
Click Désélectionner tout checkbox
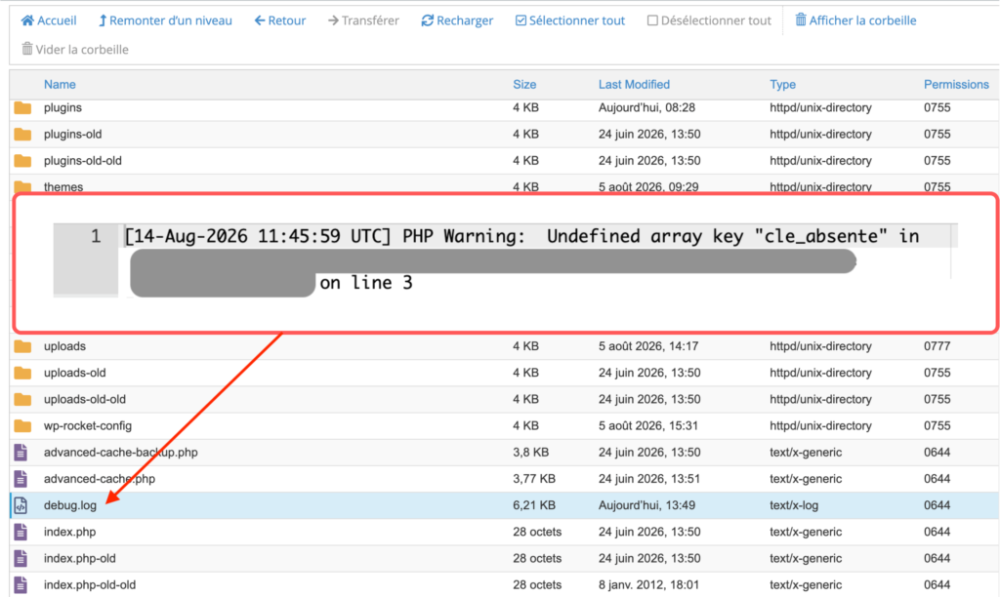pyautogui.click(x=709, y=20)
